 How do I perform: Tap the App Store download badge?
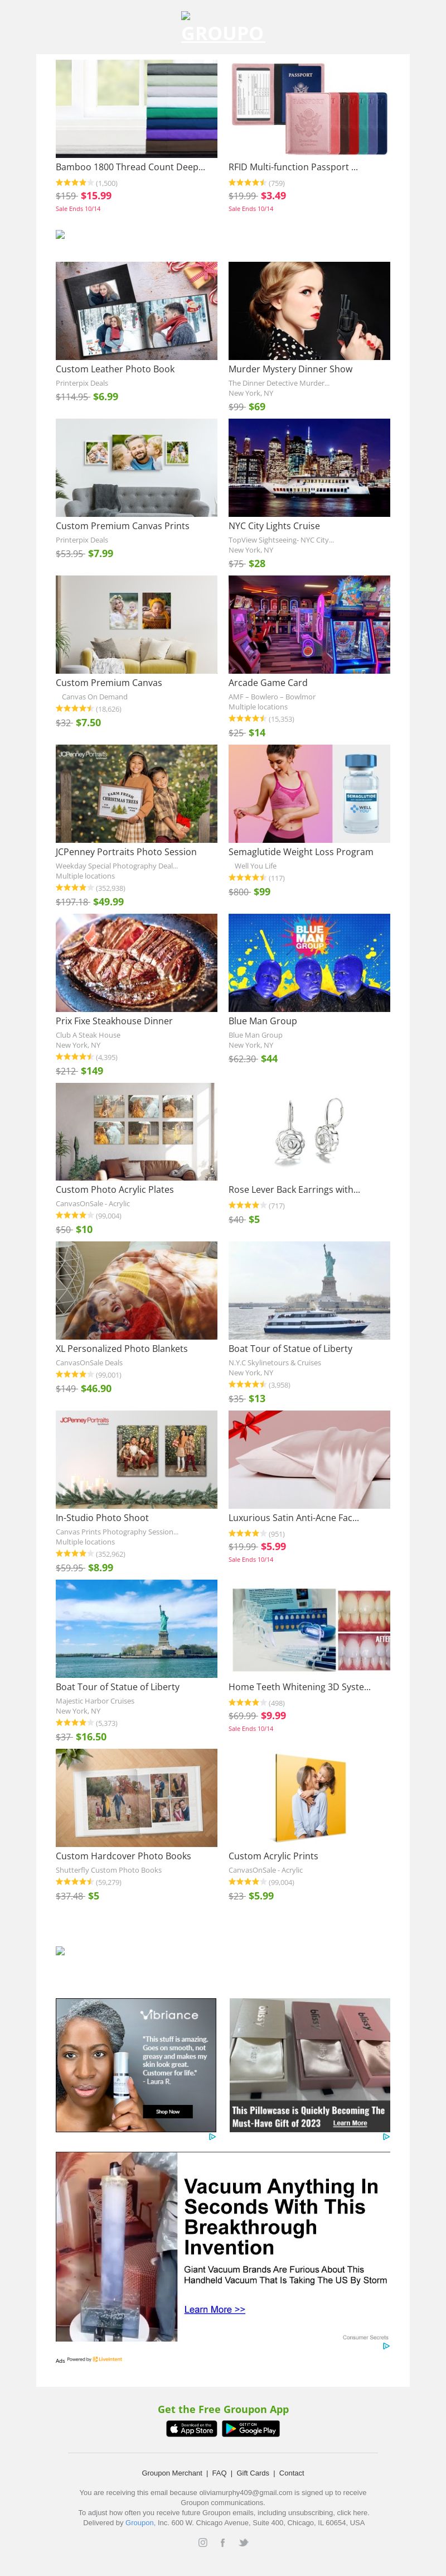pos(192,2429)
